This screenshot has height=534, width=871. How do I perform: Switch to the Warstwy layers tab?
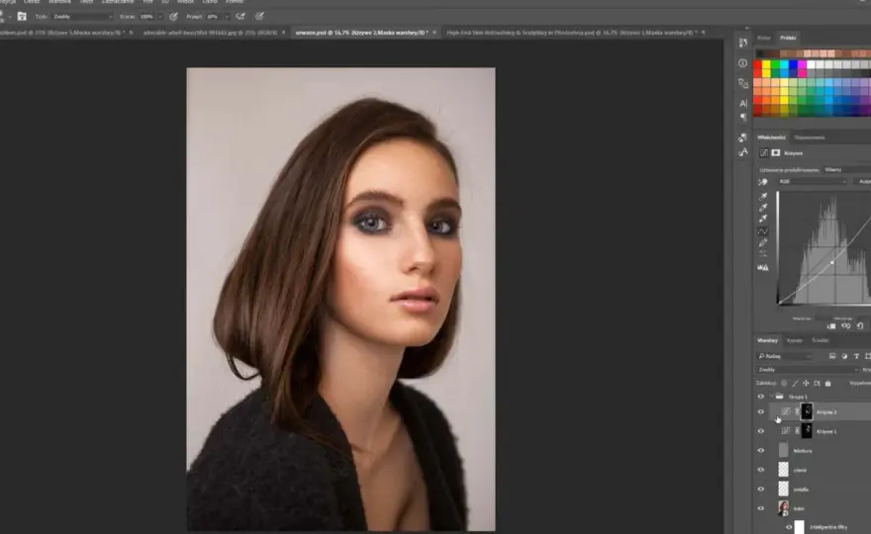click(768, 340)
